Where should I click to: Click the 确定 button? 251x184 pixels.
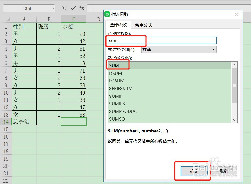tap(194, 171)
